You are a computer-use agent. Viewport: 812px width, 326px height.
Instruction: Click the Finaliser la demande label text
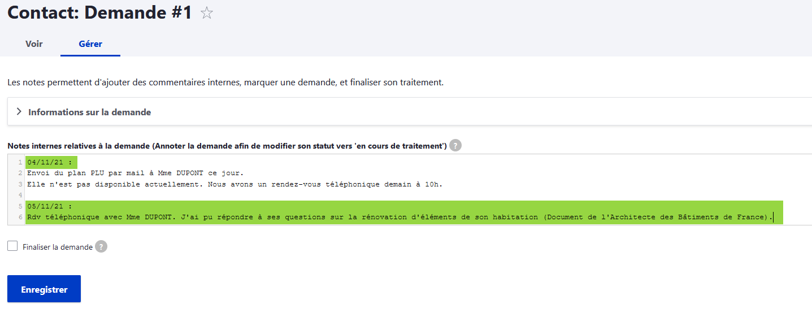(x=57, y=247)
